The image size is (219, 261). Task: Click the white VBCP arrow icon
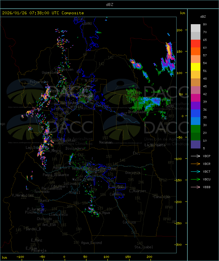click(x=195, y=156)
